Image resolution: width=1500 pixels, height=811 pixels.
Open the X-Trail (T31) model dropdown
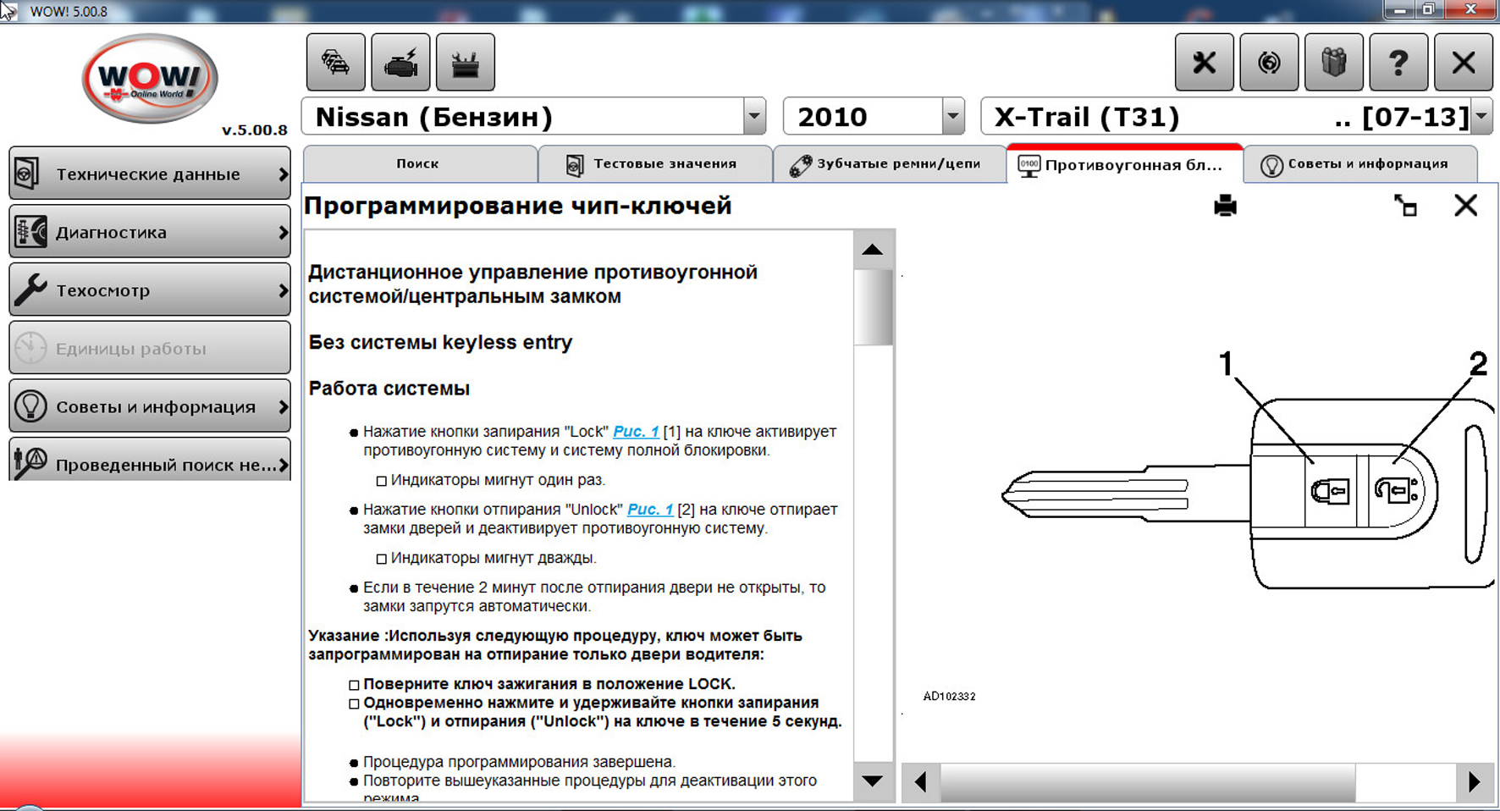click(1481, 117)
